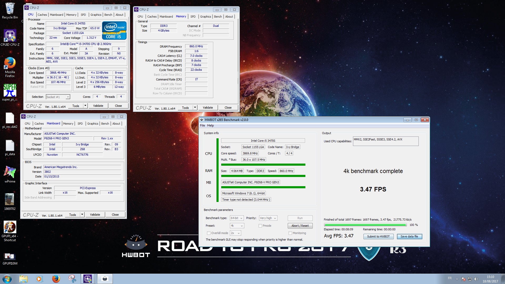This screenshot has width=505, height=284.
Task: Click Used CPU capabilities text box
Action: coord(386,141)
